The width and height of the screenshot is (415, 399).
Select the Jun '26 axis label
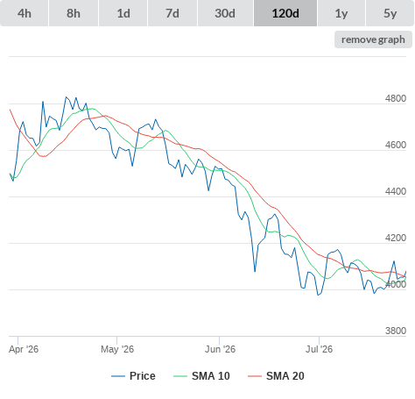[220, 349]
